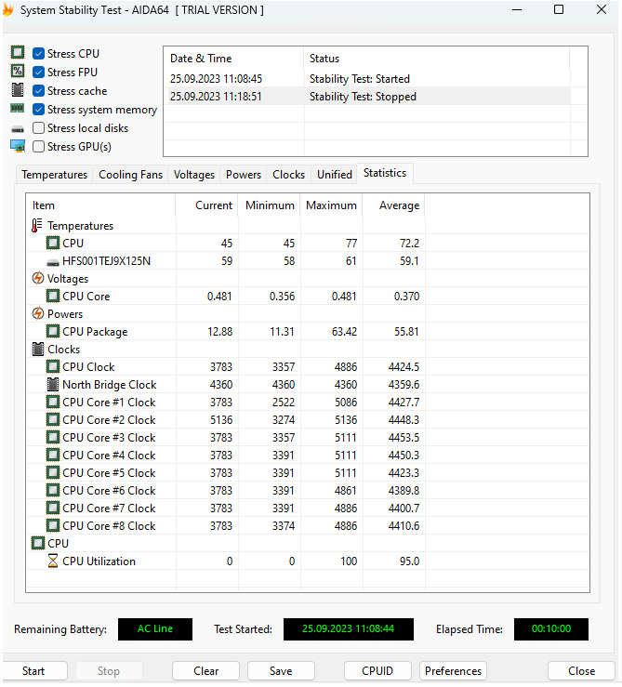Click the Status column header
This screenshot has height=687, width=622.
click(x=437, y=59)
